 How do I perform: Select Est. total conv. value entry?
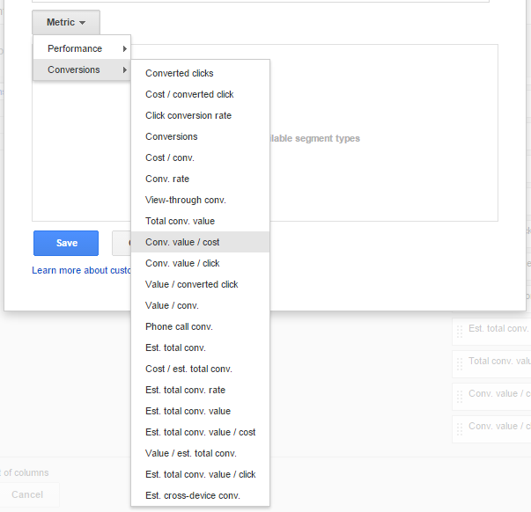tap(200, 411)
